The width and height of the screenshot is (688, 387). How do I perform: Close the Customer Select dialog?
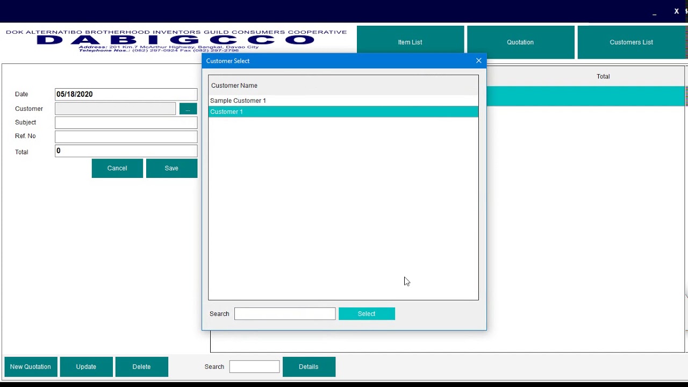click(479, 61)
